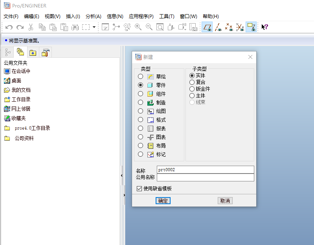Click the Redo toolbar icon
This screenshot has height=245, width=314.
(20, 27)
